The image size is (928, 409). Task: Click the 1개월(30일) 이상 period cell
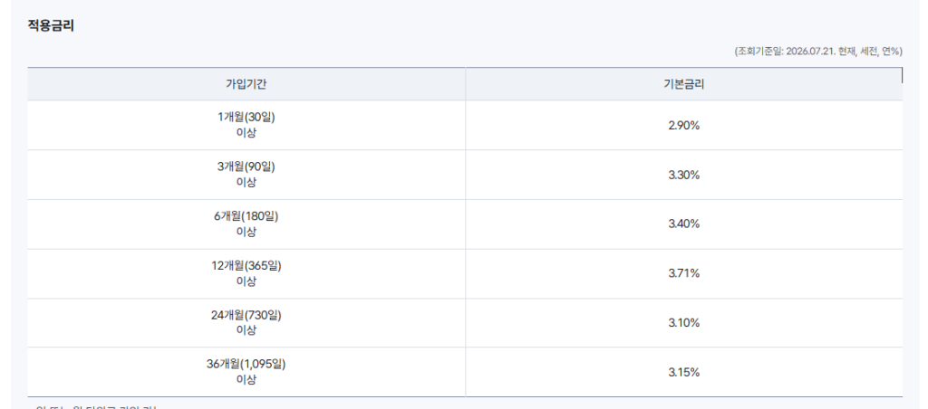[246, 125]
